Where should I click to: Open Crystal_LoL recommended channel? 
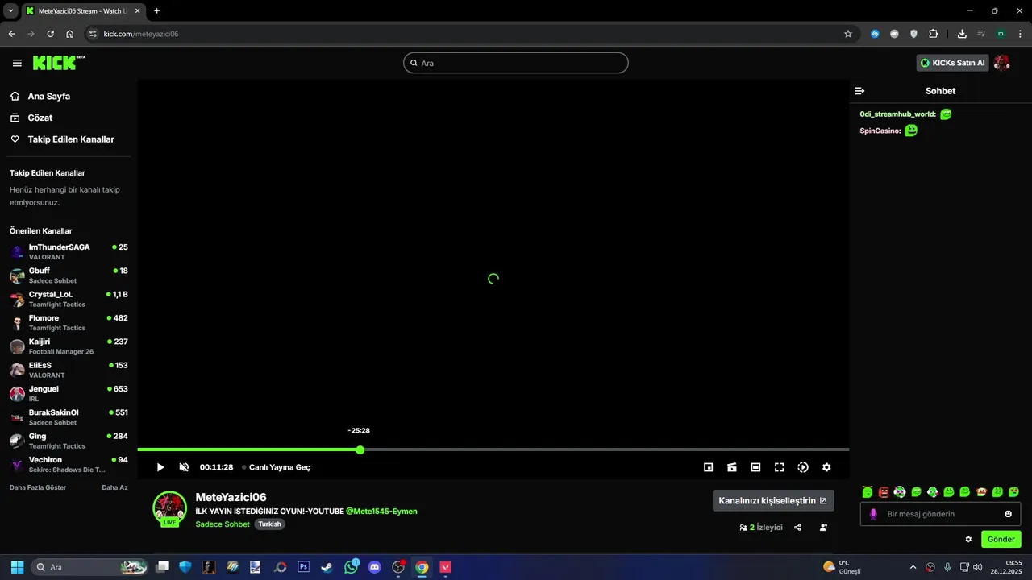[69, 299]
